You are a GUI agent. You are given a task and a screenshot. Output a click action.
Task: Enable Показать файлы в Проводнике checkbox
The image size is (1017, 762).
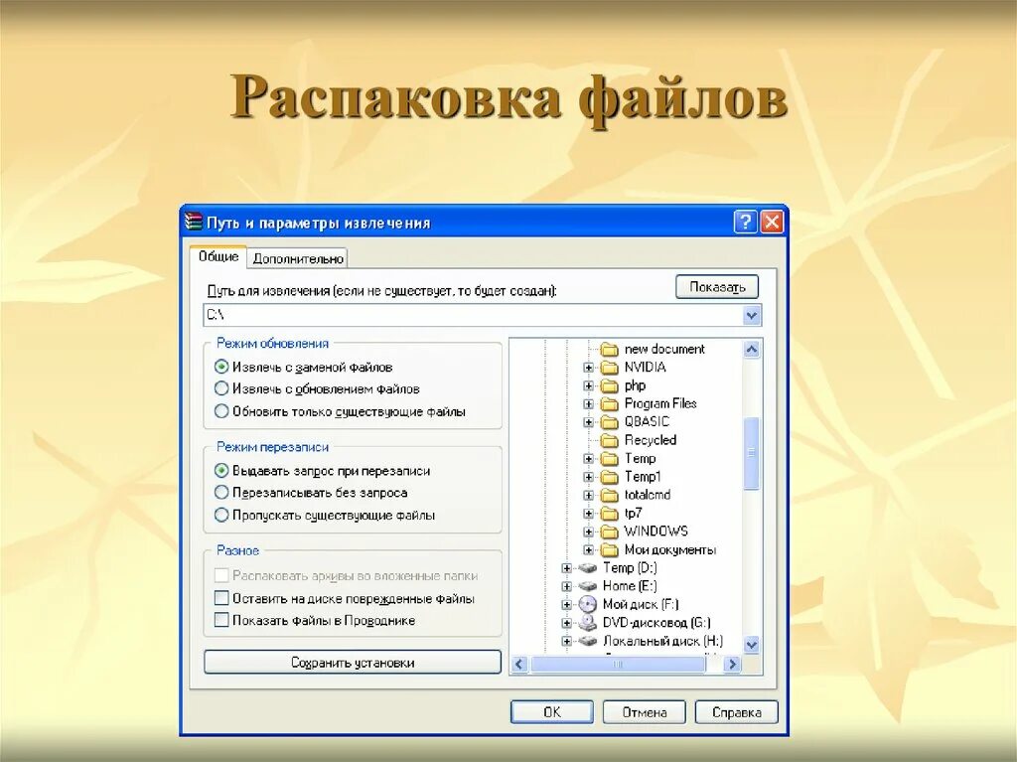click(221, 620)
